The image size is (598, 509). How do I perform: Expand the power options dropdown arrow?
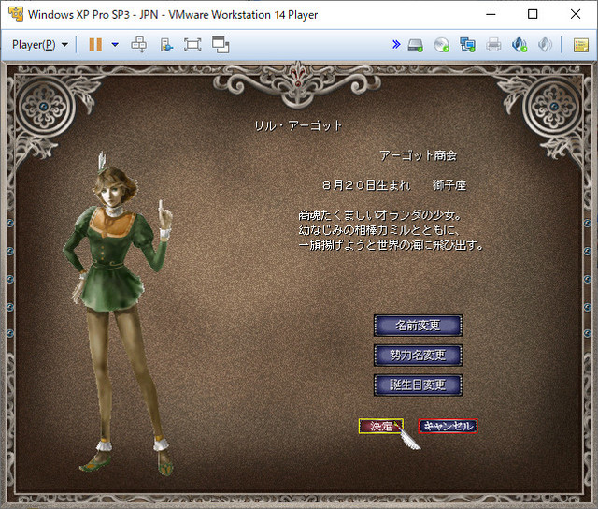pos(115,45)
